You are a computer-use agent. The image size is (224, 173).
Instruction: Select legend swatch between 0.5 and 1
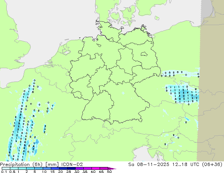(14, 168)
